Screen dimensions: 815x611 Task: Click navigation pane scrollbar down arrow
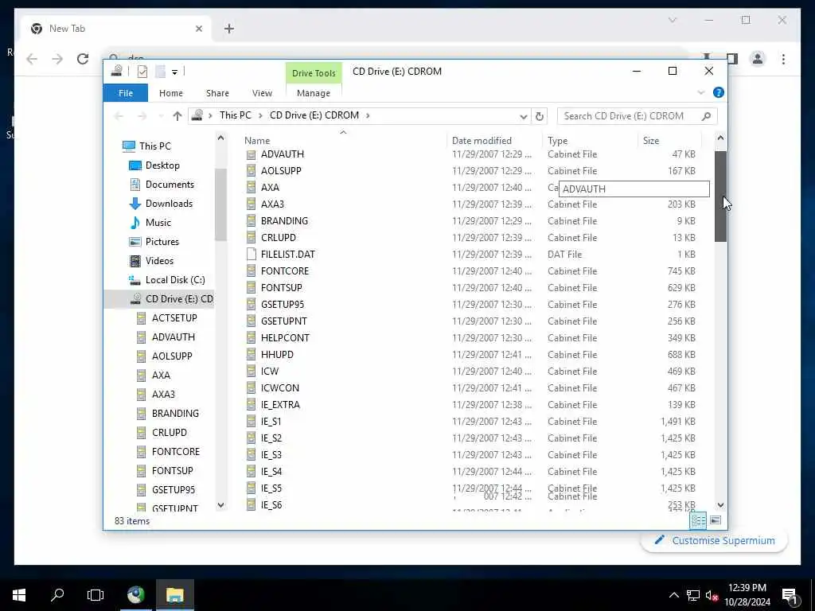[221, 504]
